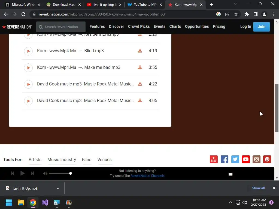
Task: Download the David Cook 4:05 track
Action: point(140,101)
